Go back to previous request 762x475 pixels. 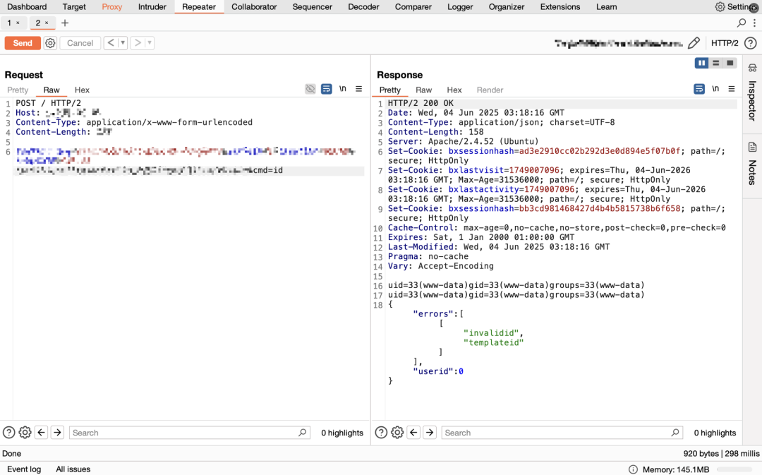tap(111, 43)
